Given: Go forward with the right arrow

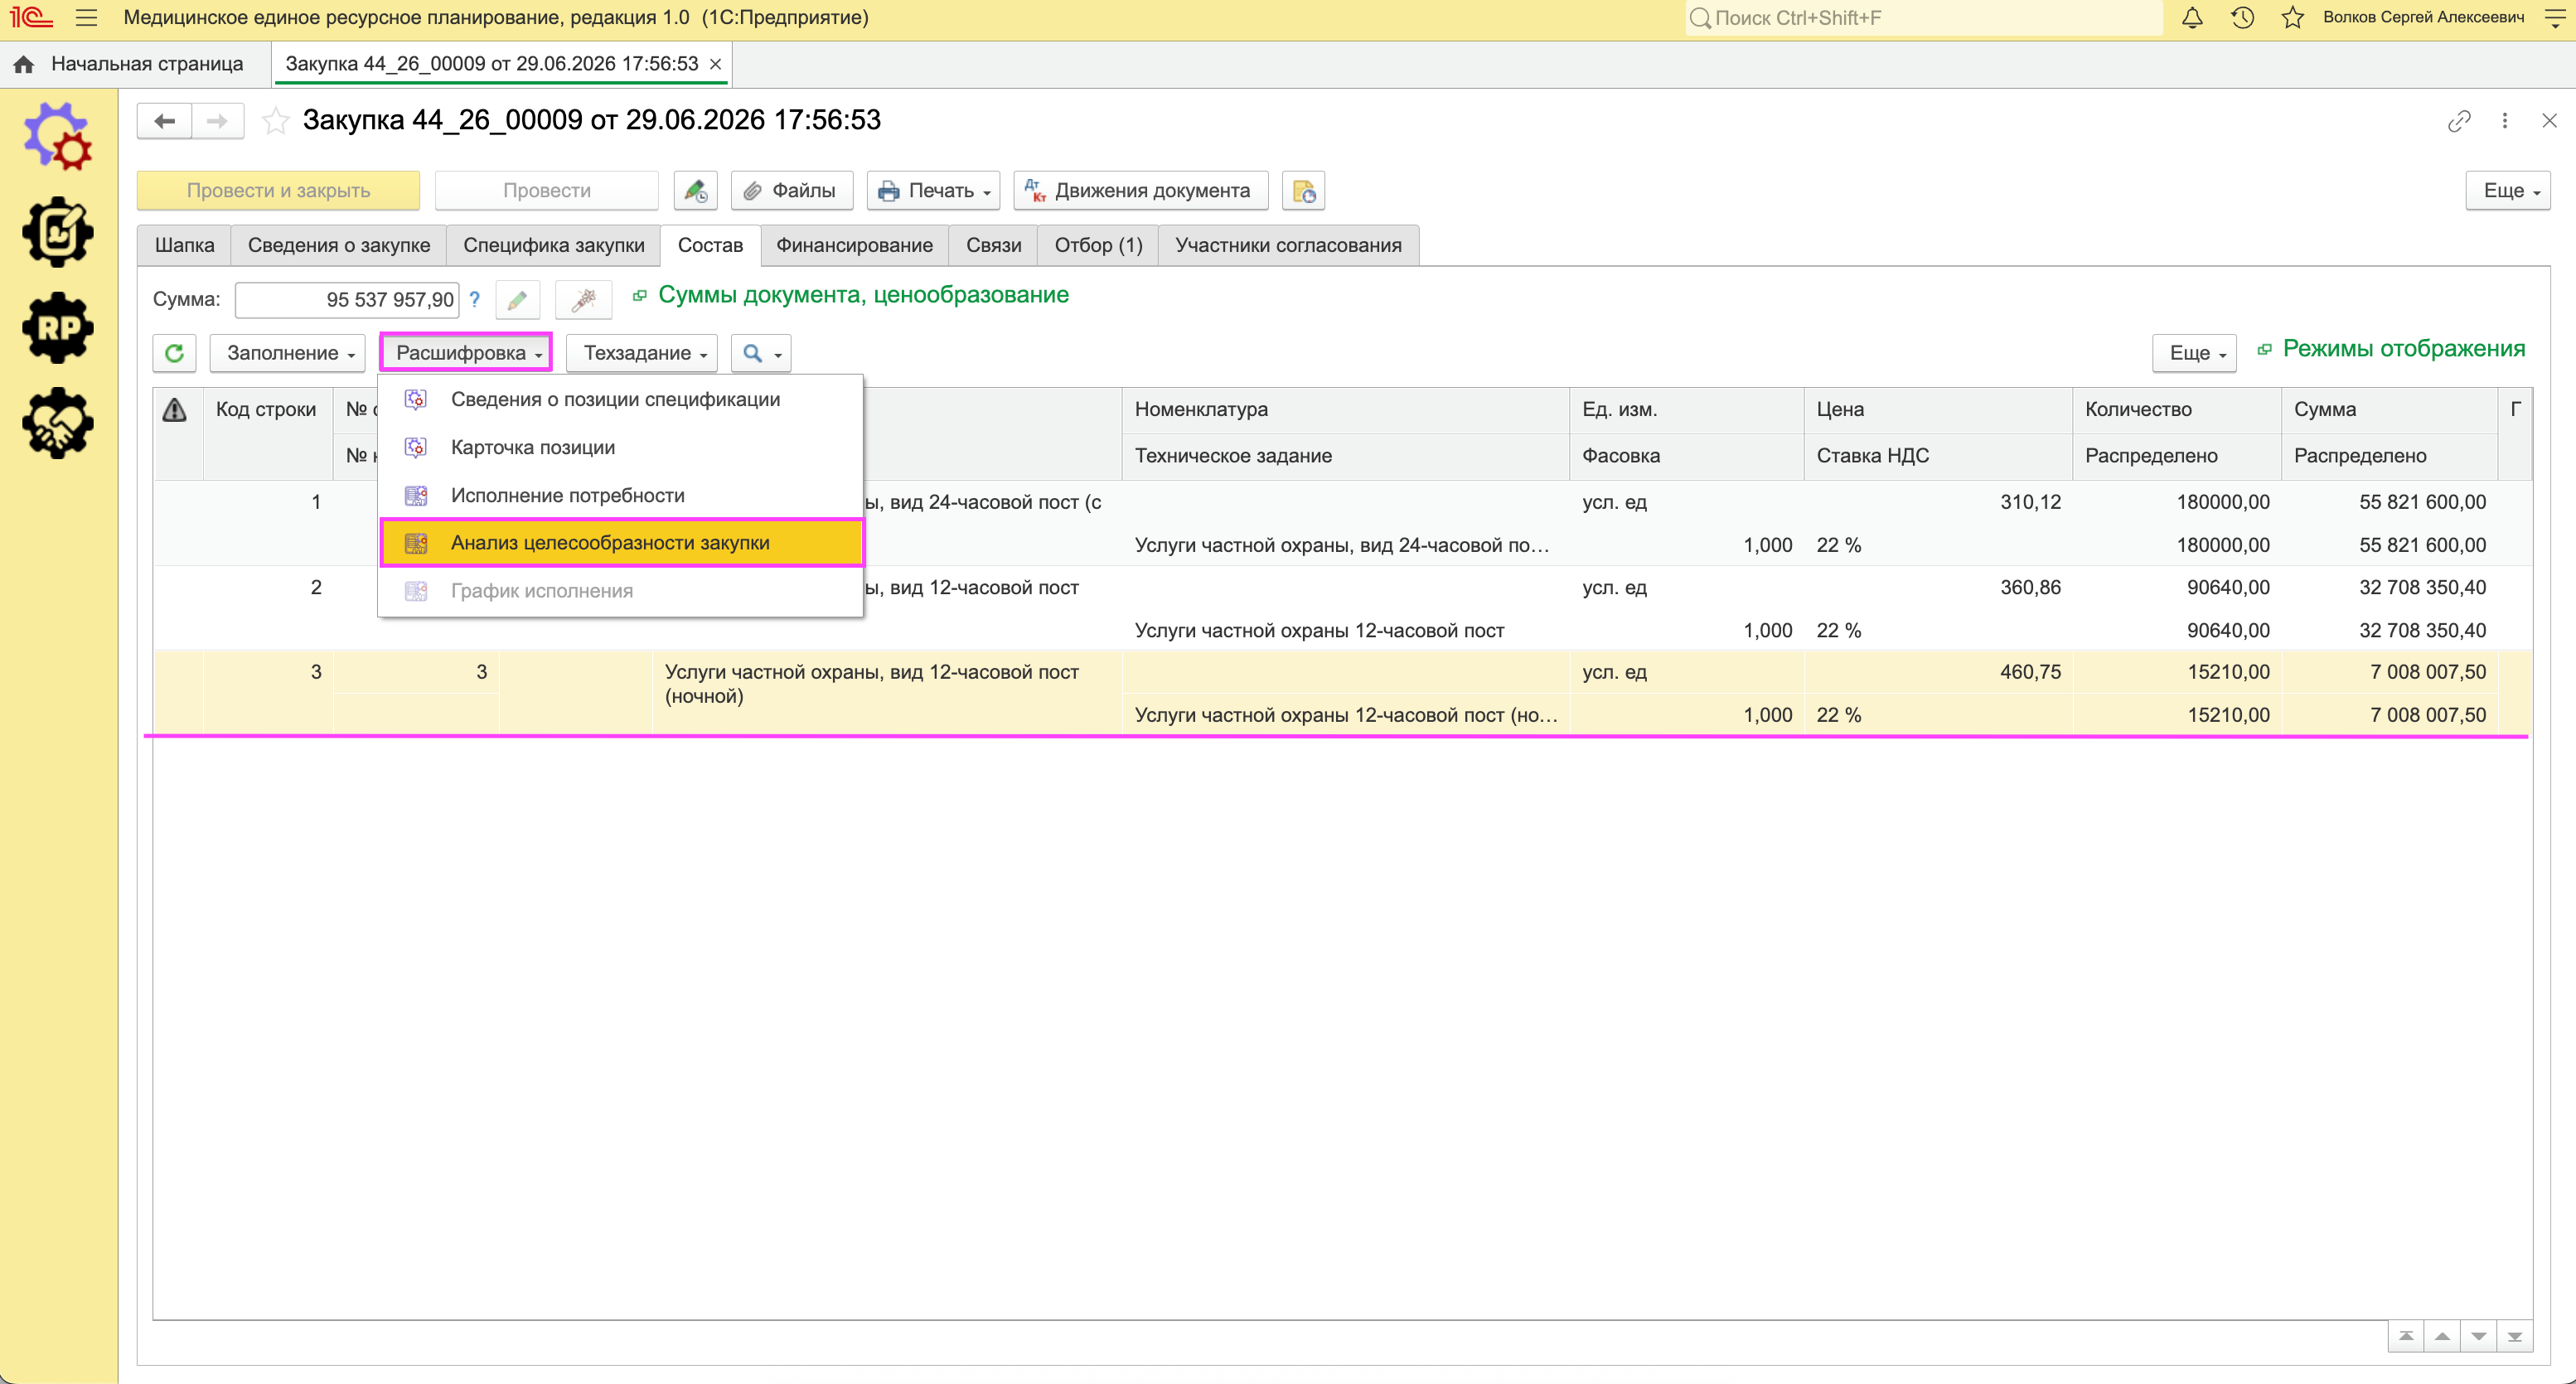Looking at the screenshot, I should [217, 121].
